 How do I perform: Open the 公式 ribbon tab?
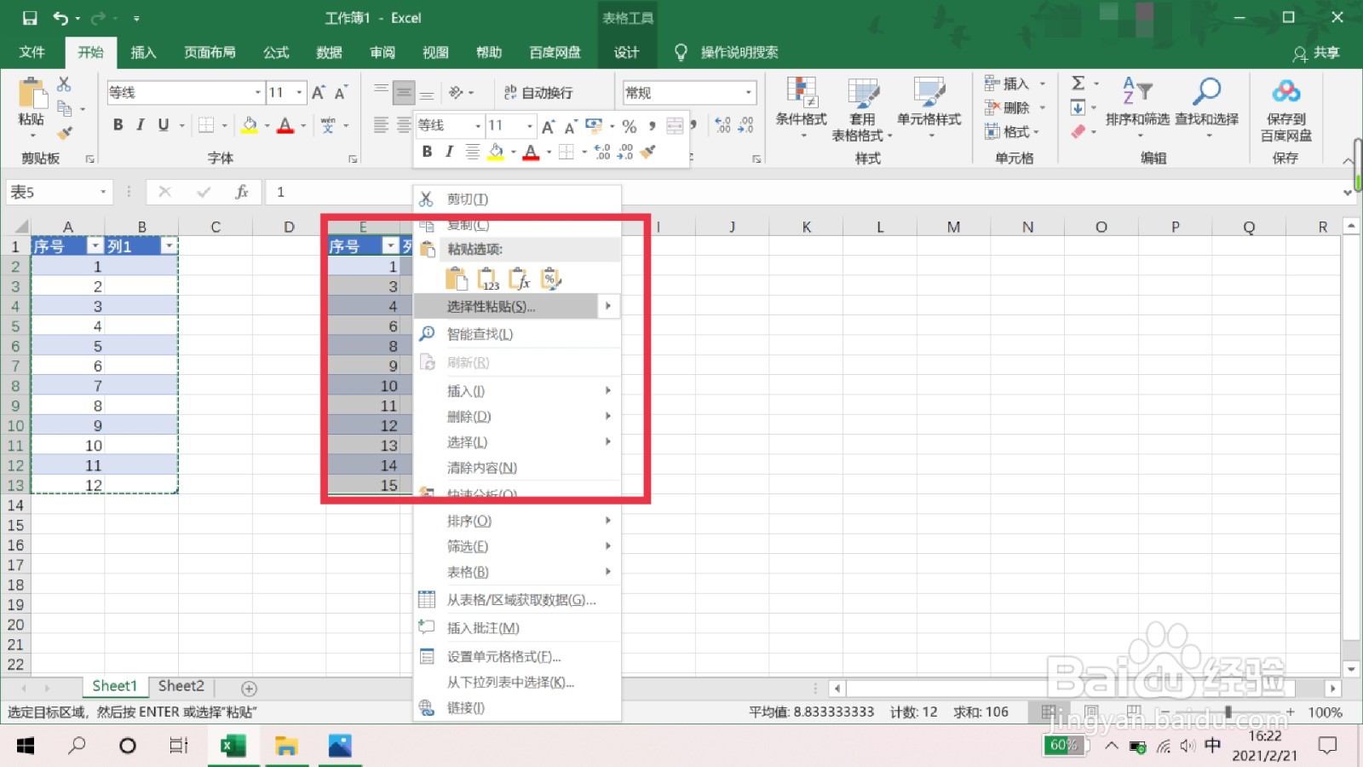(276, 52)
